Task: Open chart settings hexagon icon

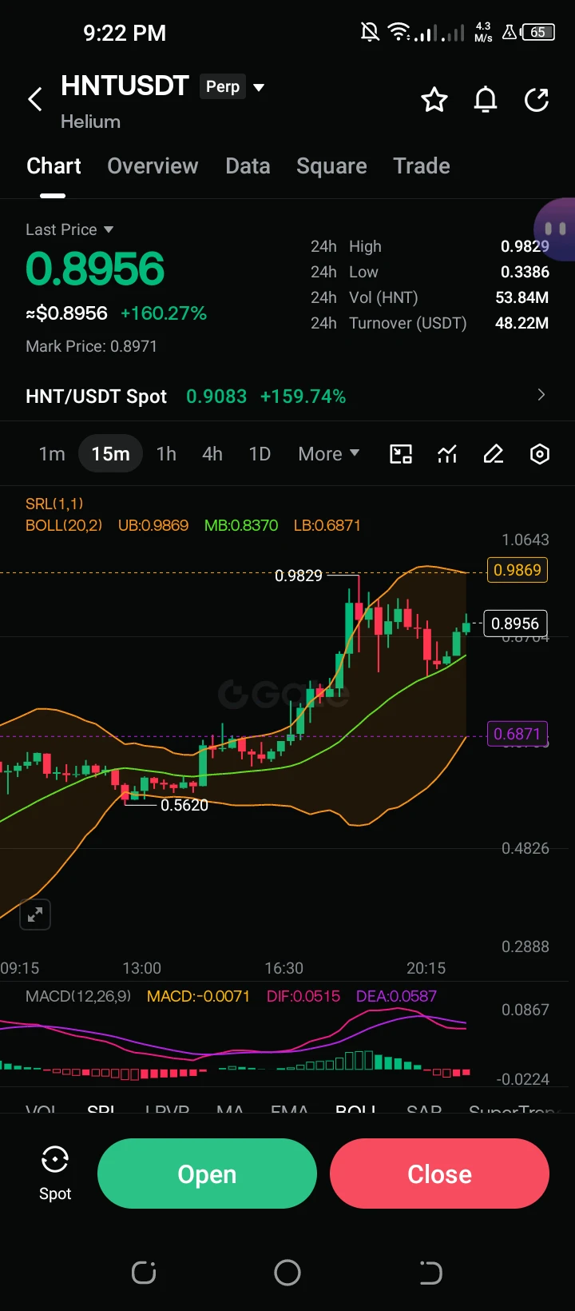Action: (x=540, y=454)
